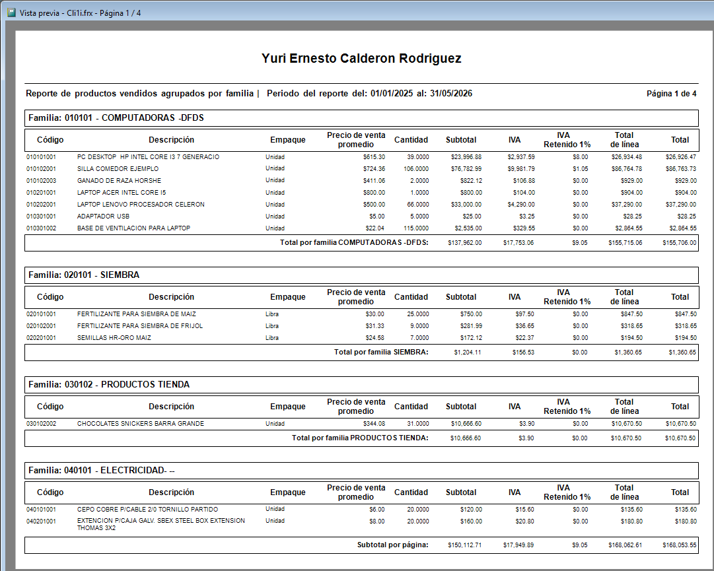Click report period text '01/01/2025 al: 31/05/2026'
Viewport: 714px width, 571px height.
click(x=421, y=94)
